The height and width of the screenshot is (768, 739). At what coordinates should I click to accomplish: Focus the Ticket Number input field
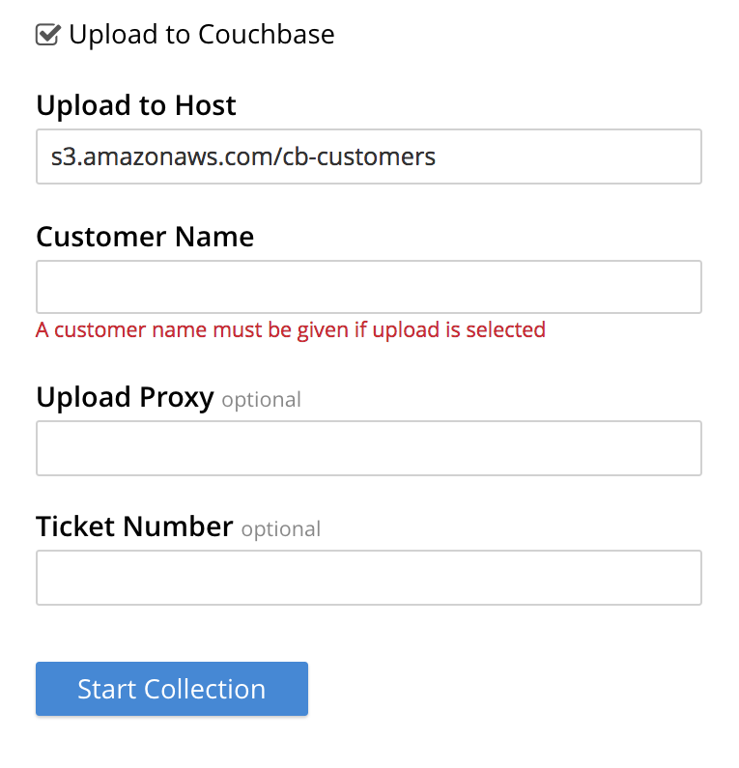368,578
